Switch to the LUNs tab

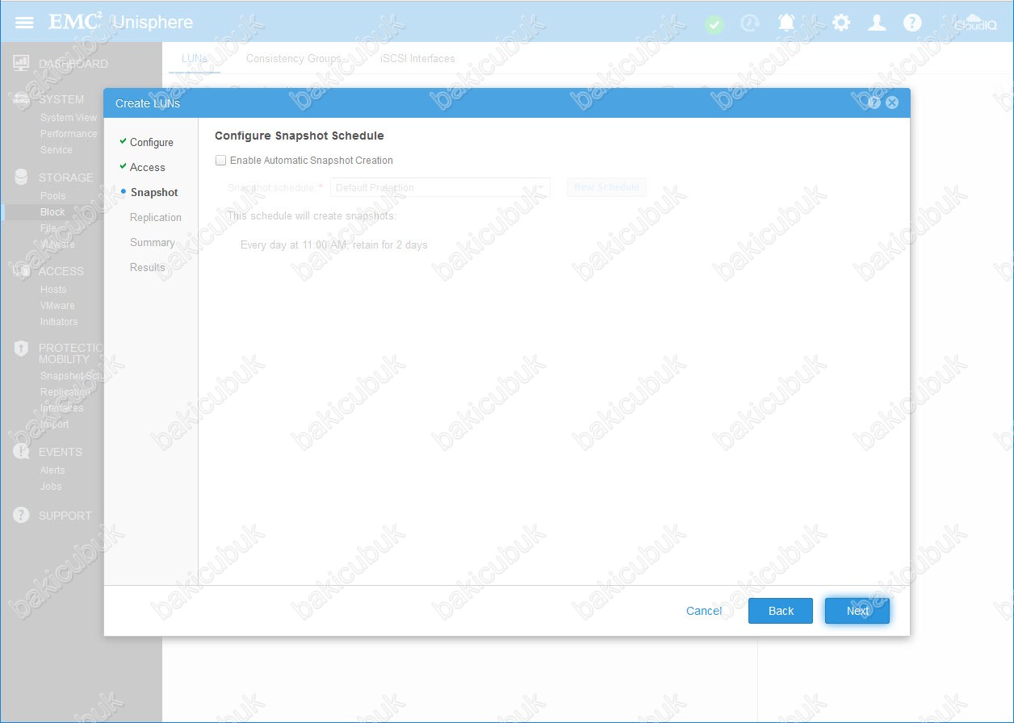(x=195, y=58)
